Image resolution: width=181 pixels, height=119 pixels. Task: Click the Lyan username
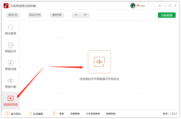tap(142, 6)
